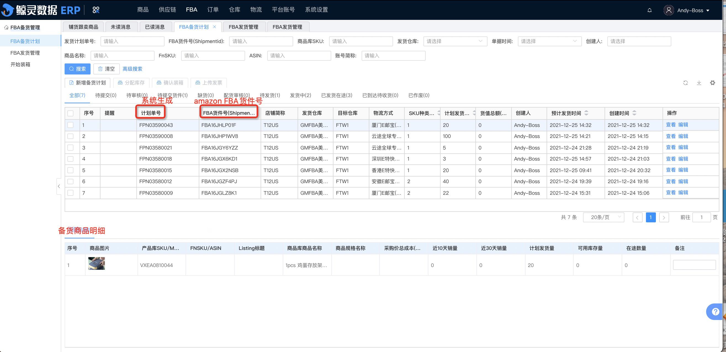Switch to 铺货跟卖商品 tab
Viewport: 726px width, 352px height.
click(x=83, y=27)
